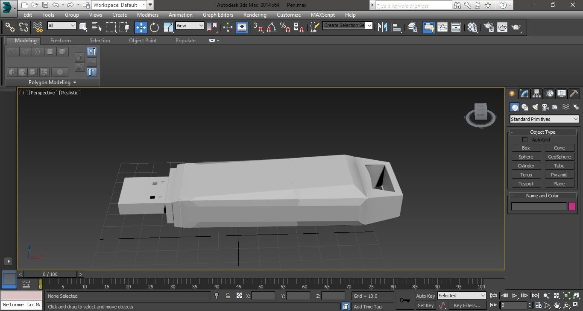Open the Standard Primitives category dropdown
The image size is (583, 311).
[x=544, y=119]
